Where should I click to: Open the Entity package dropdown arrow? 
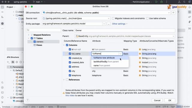pyautogui.click(x=104, y=24)
